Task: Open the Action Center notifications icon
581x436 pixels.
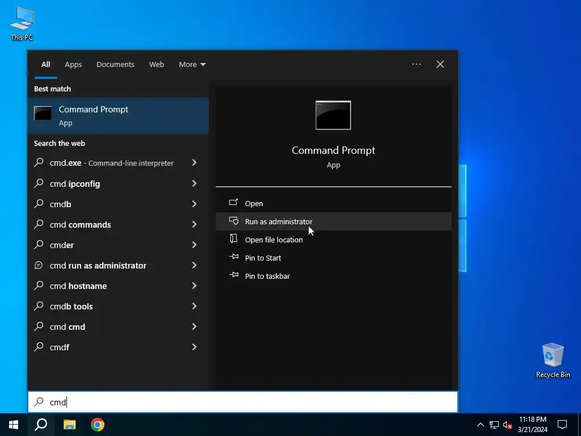Action: 562,425
